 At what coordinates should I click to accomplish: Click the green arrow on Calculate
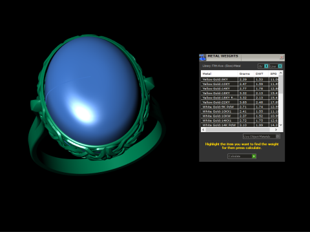click(x=254, y=156)
